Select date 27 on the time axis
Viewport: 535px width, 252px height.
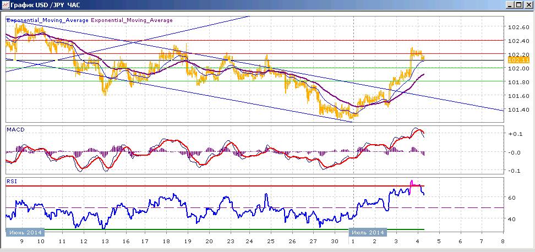click(313, 242)
